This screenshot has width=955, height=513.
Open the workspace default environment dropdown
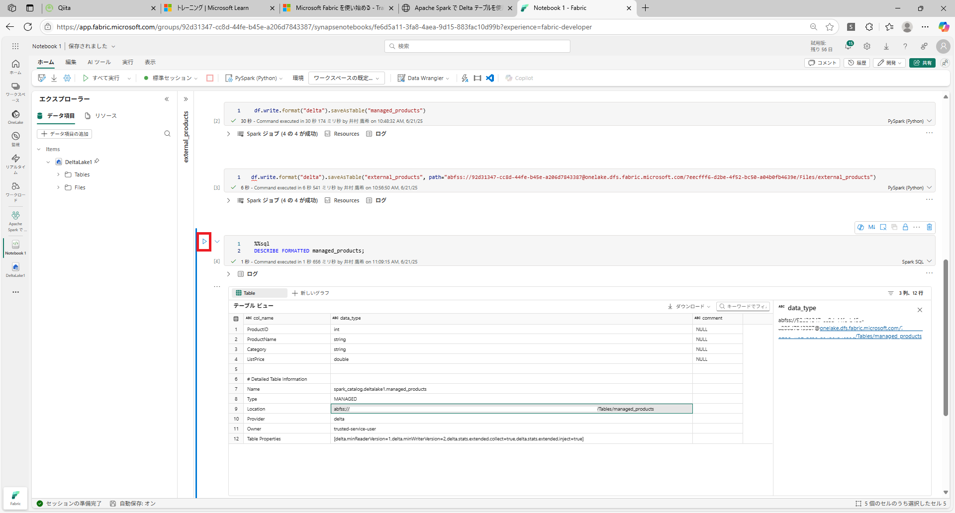pos(347,78)
